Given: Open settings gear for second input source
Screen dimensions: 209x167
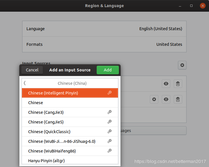Looking at the screenshot, I should (154, 99).
